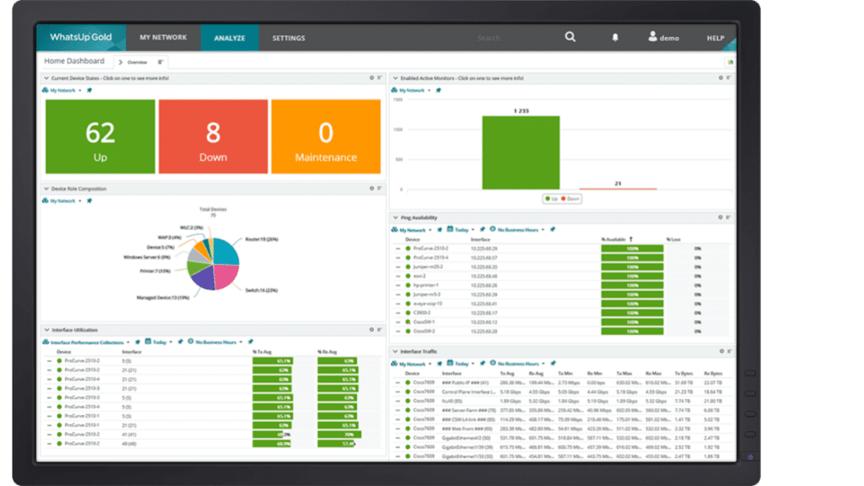Open the demo user account menu
Image resolution: width=864 pixels, height=486 pixels.
click(663, 37)
